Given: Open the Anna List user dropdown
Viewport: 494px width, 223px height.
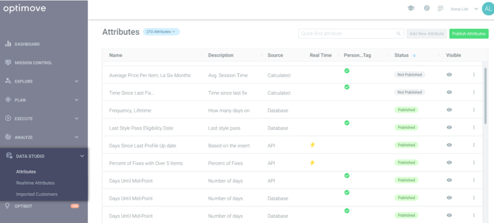Looking at the screenshot, I should point(464,9).
